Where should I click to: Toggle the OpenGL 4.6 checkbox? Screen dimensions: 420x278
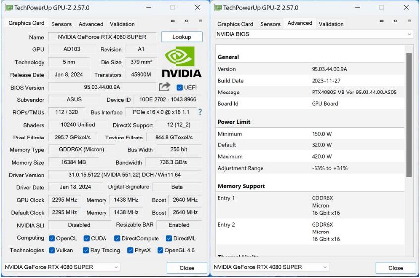(160, 250)
